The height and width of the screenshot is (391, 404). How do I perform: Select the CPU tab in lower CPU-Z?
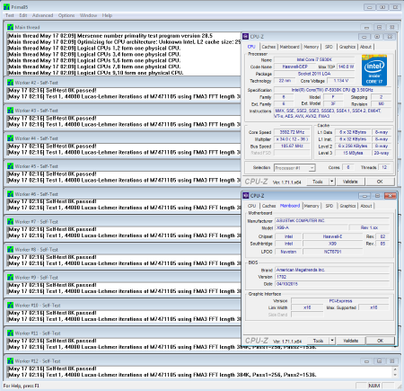point(251,206)
